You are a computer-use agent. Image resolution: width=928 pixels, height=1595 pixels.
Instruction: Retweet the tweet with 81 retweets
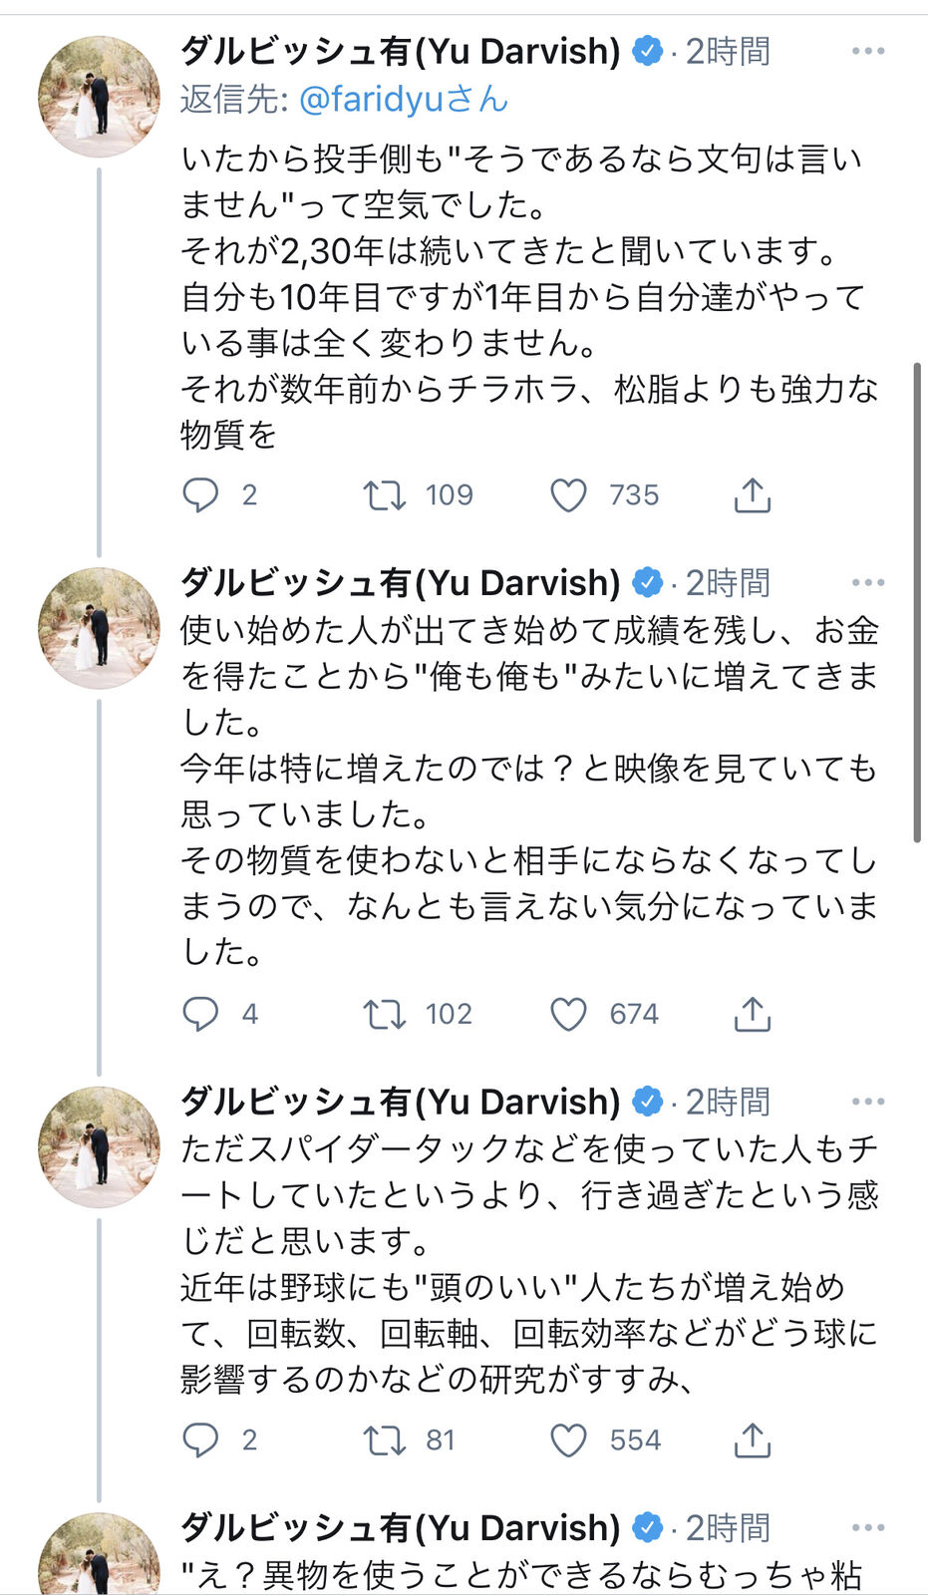tap(384, 1439)
